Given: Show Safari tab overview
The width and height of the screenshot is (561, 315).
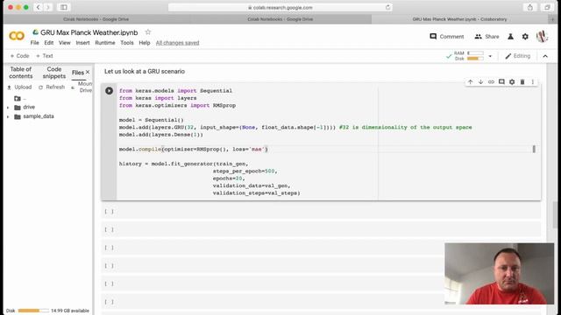Looking at the screenshot, I should pos(547,7).
